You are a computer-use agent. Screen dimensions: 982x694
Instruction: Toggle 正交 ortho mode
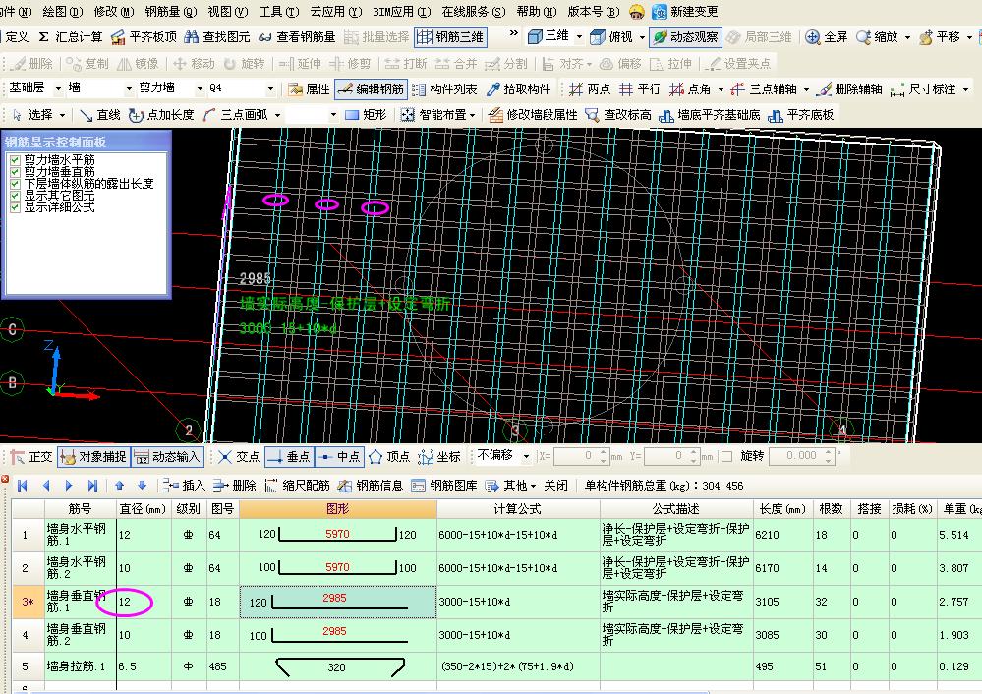tap(31, 457)
